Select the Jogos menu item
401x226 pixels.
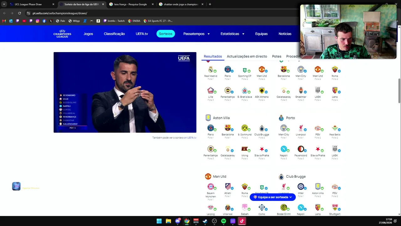88,34
